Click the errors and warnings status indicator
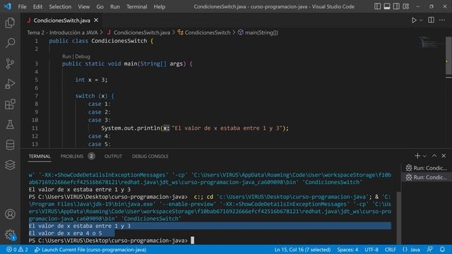 17,250
